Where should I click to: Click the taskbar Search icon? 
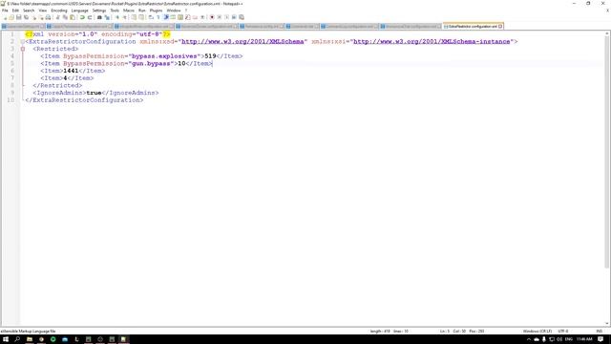pos(17,339)
